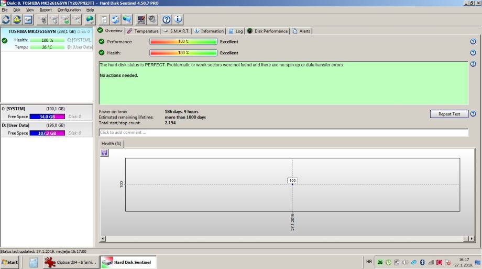Click the 100 data point on graph
This screenshot has width=482, height=269.
(x=292, y=184)
